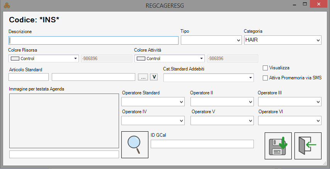The width and height of the screenshot is (330, 169).
Task: Enable the Visualizza checkbox
Action: [265, 68]
